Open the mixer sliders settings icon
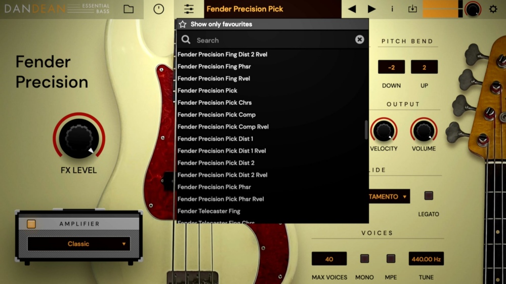This screenshot has height=284, width=506. tap(189, 9)
